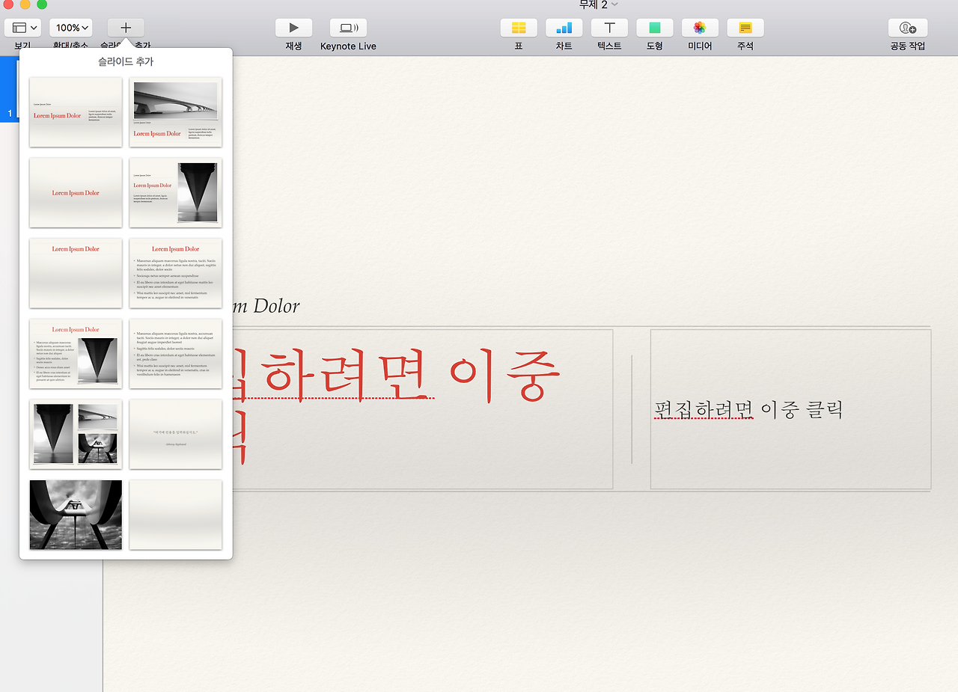Image resolution: width=958 pixels, height=692 pixels.
Task: Open the 미디어 media browser
Action: pos(699,28)
